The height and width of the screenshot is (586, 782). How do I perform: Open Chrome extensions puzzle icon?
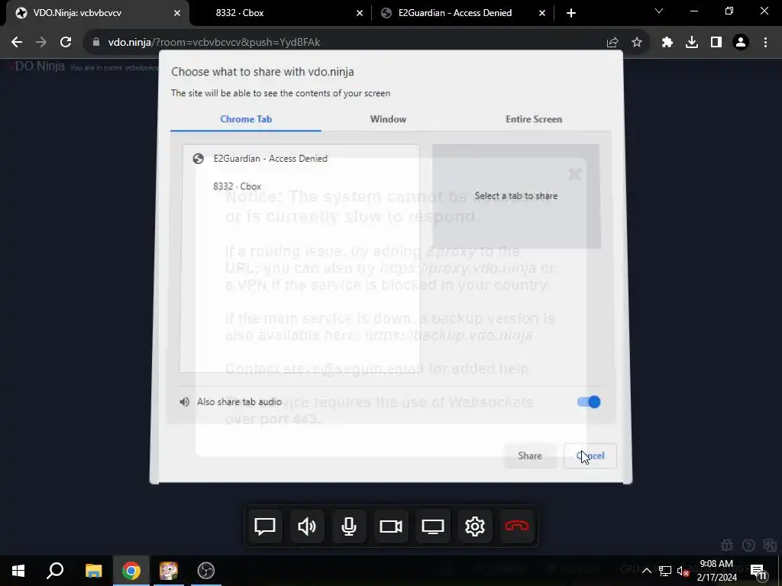click(x=667, y=43)
